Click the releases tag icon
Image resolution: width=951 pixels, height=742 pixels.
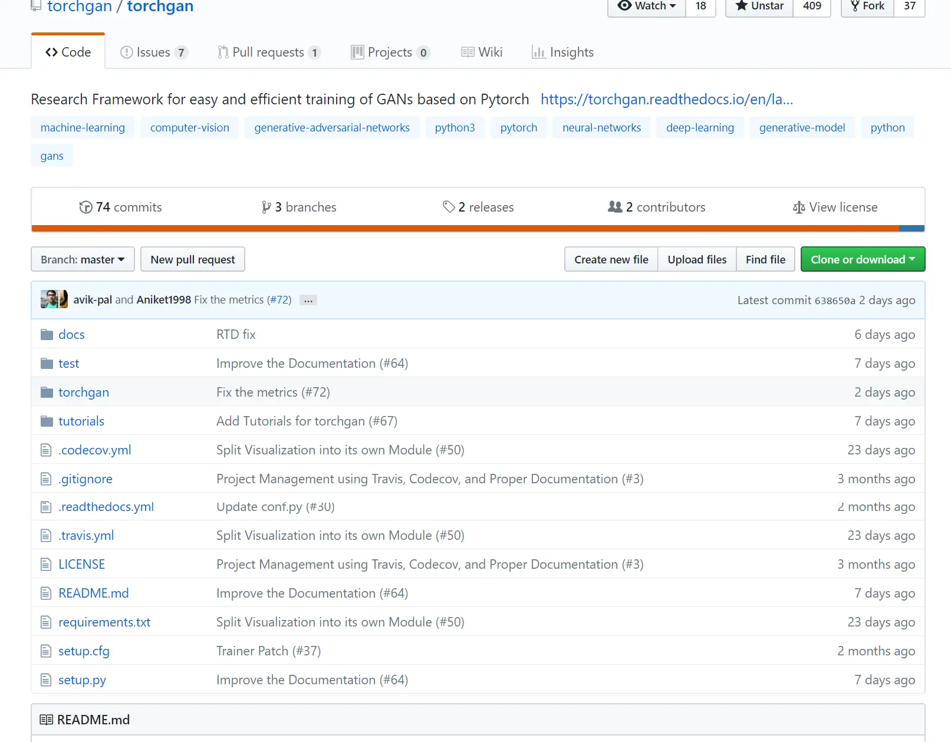[449, 207]
